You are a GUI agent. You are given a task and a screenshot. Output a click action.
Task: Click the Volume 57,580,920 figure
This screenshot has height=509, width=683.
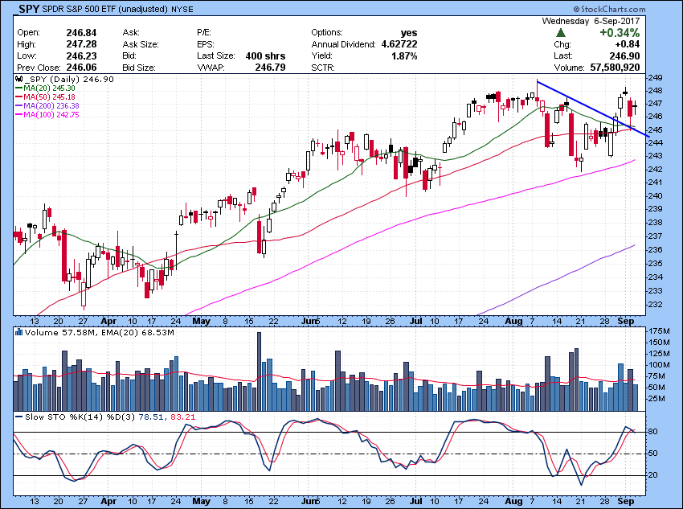point(615,68)
